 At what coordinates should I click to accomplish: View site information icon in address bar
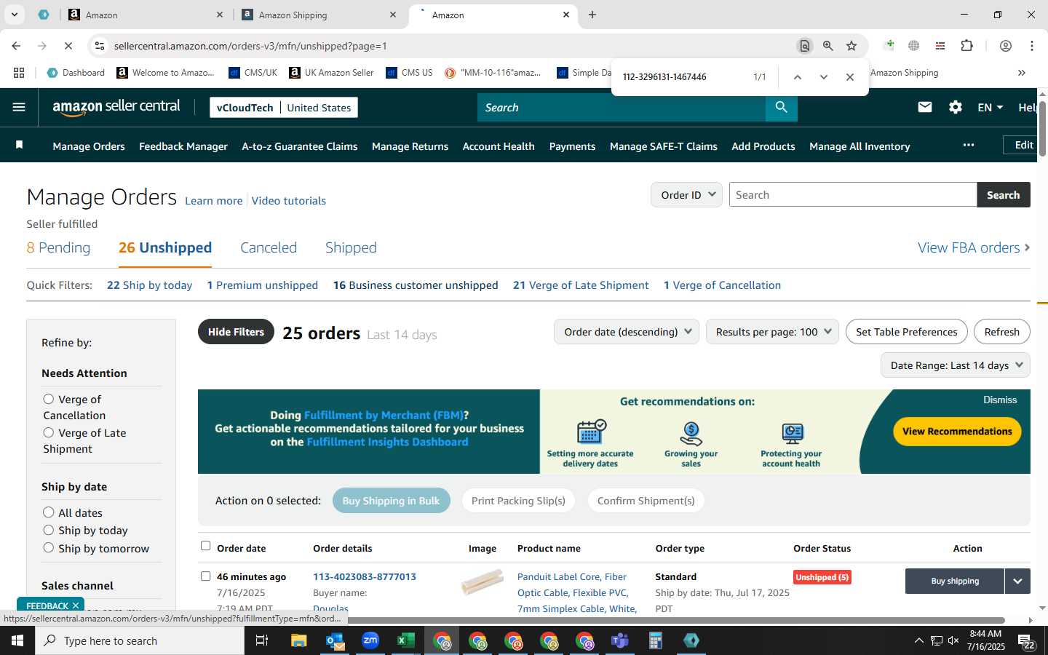point(99,46)
